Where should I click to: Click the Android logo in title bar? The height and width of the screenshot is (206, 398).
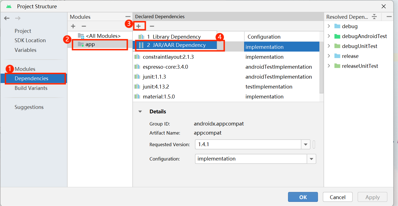[9, 6]
